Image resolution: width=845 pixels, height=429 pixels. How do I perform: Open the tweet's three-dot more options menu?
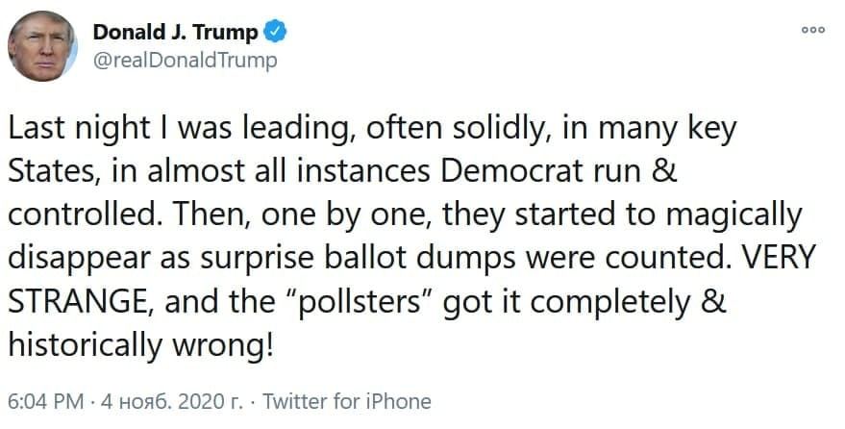pos(813,30)
